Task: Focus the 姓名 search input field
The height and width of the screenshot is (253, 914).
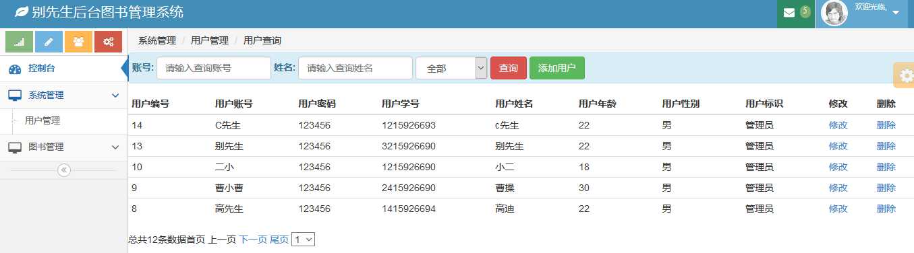Action: (355, 68)
